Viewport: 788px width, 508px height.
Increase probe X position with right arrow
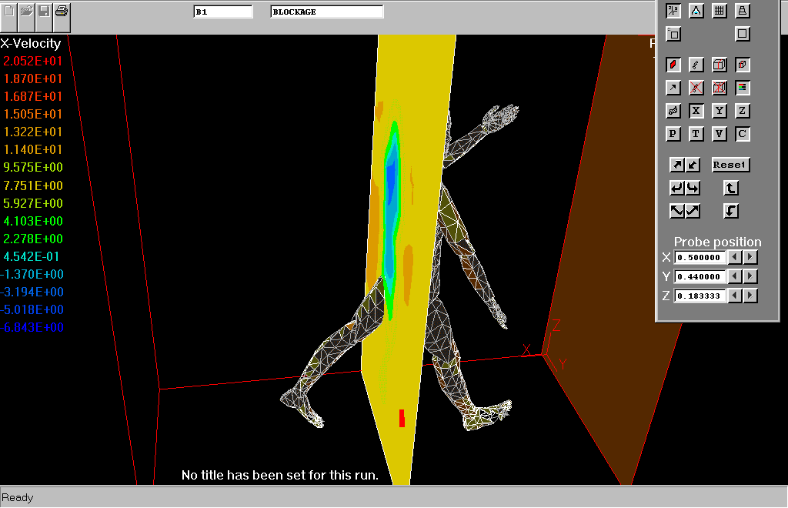[750, 257]
